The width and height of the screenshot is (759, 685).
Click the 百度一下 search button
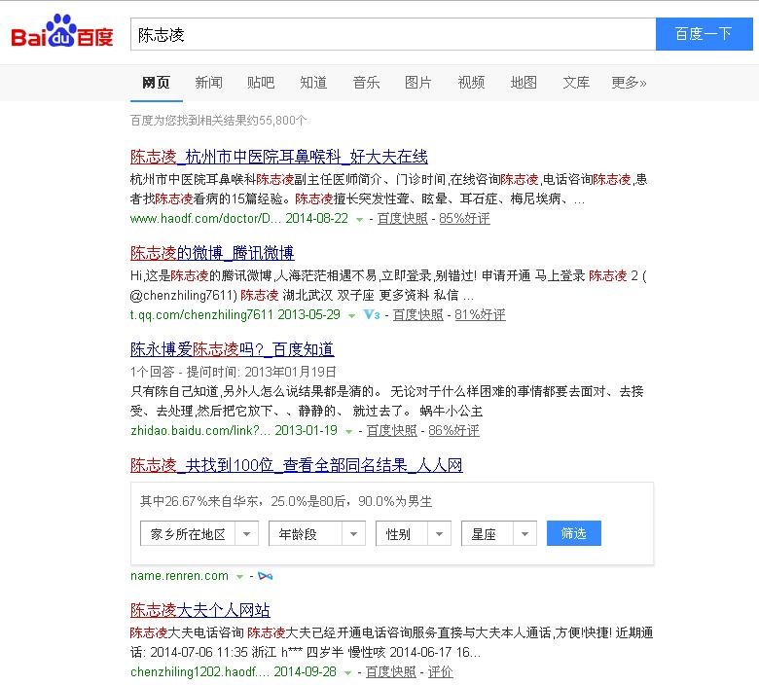tap(704, 34)
